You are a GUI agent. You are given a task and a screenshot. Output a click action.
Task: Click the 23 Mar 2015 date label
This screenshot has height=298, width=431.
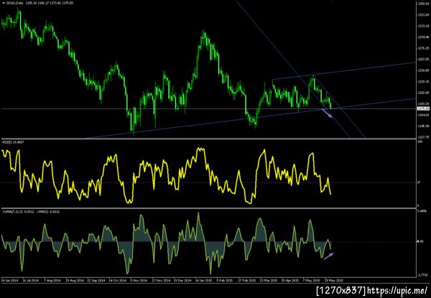click(x=269, y=281)
